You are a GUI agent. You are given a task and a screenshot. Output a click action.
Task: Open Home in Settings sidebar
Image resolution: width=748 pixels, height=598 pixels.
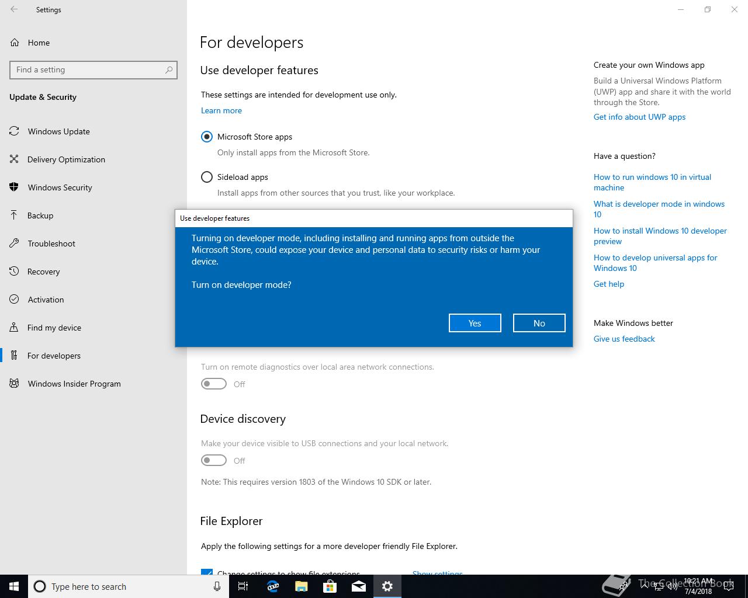[x=39, y=43]
